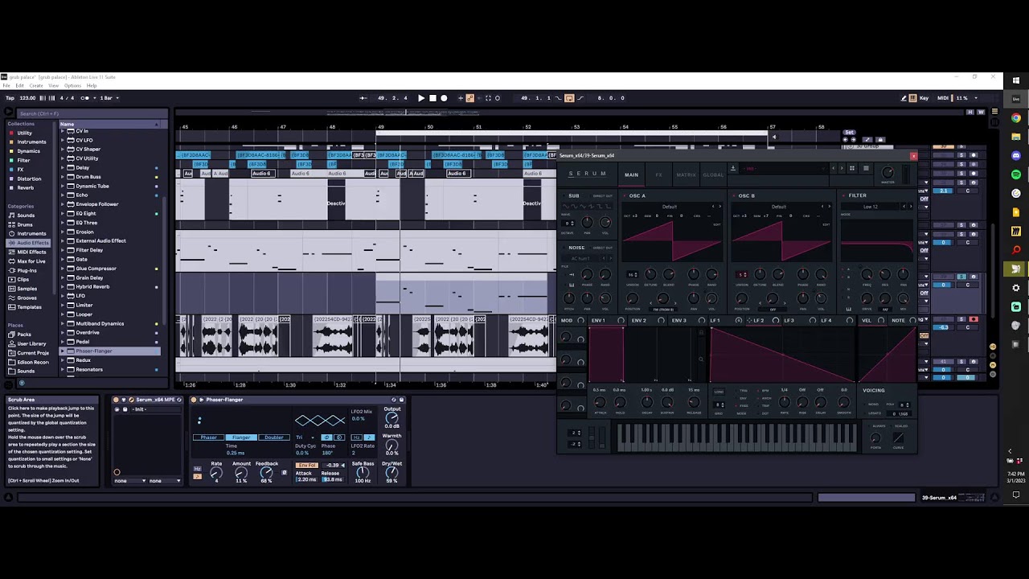Open the Serum menu icon
Viewport: 1029px width, 579px height.
(x=866, y=168)
